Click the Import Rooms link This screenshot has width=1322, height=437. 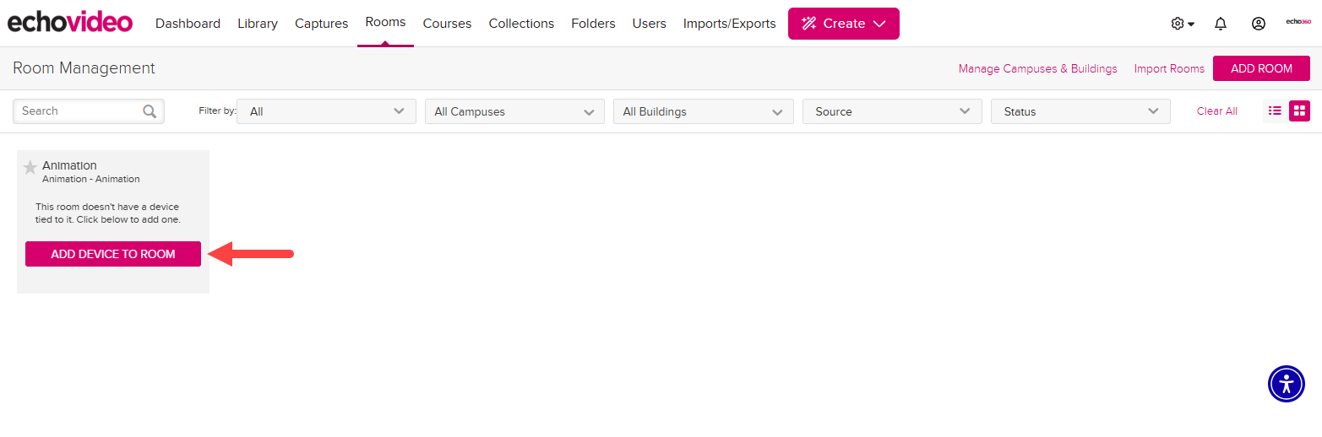click(1169, 68)
